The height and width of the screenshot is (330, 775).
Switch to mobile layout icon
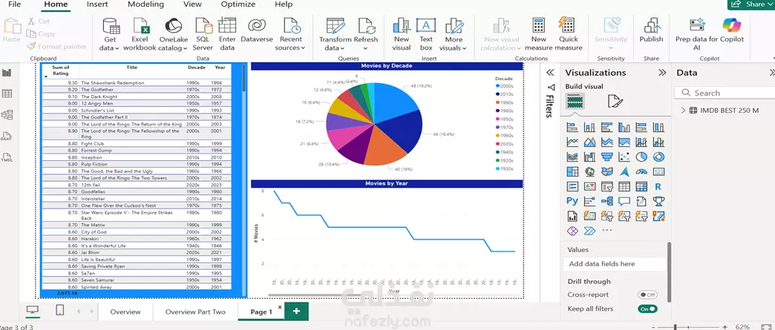click(60, 310)
